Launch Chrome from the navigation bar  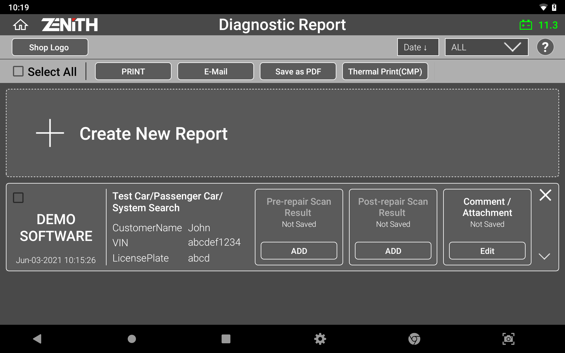click(x=414, y=339)
